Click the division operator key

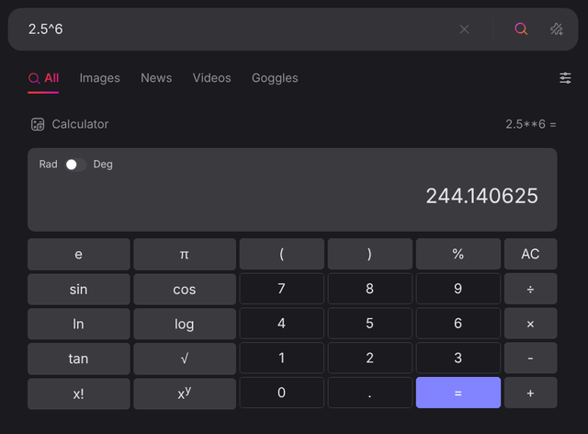pyautogui.click(x=530, y=289)
